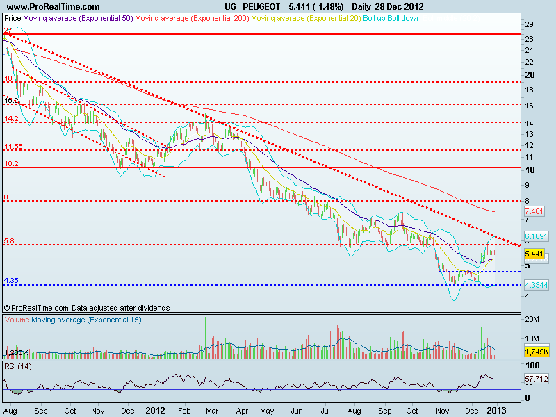Click the 13 price axis label
The image size is (556, 417).
tap(529, 134)
